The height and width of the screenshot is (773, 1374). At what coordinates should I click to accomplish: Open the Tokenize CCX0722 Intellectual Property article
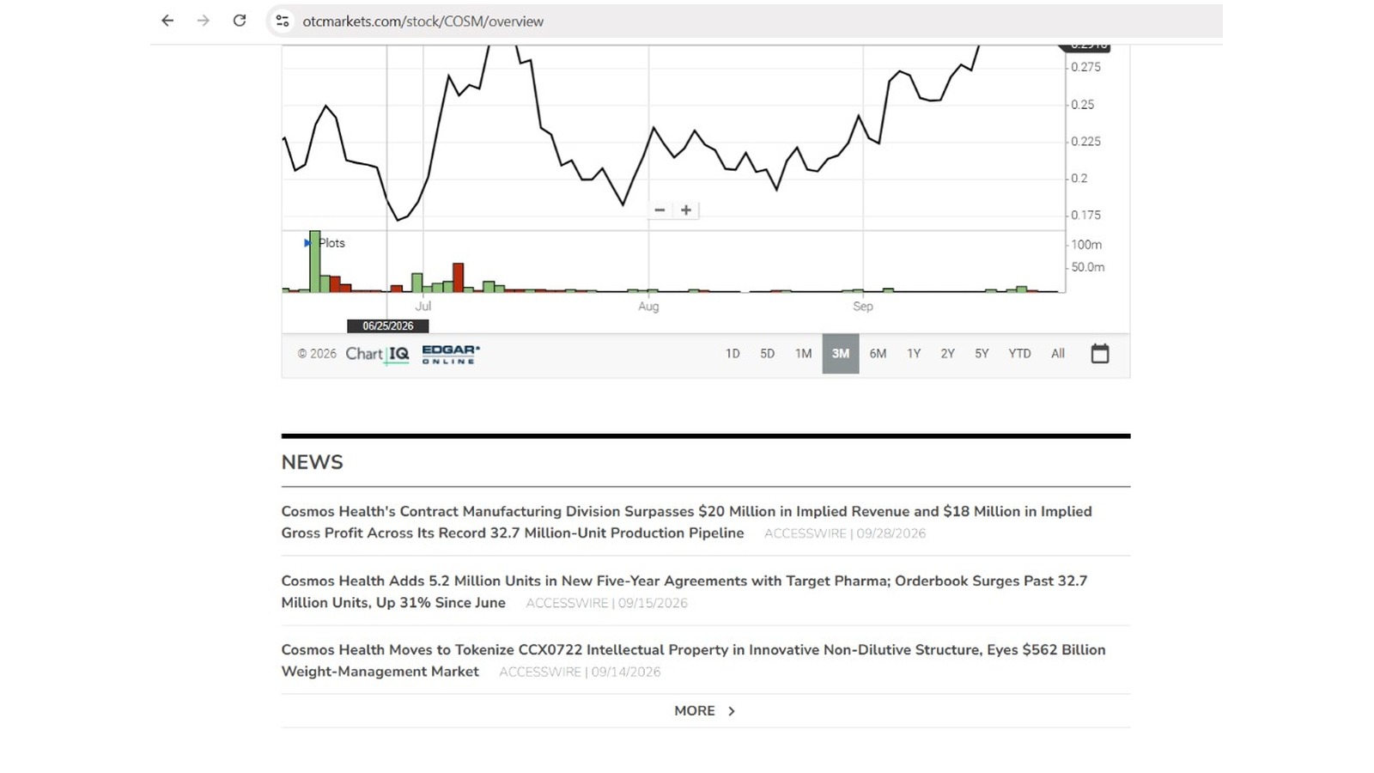click(693, 660)
